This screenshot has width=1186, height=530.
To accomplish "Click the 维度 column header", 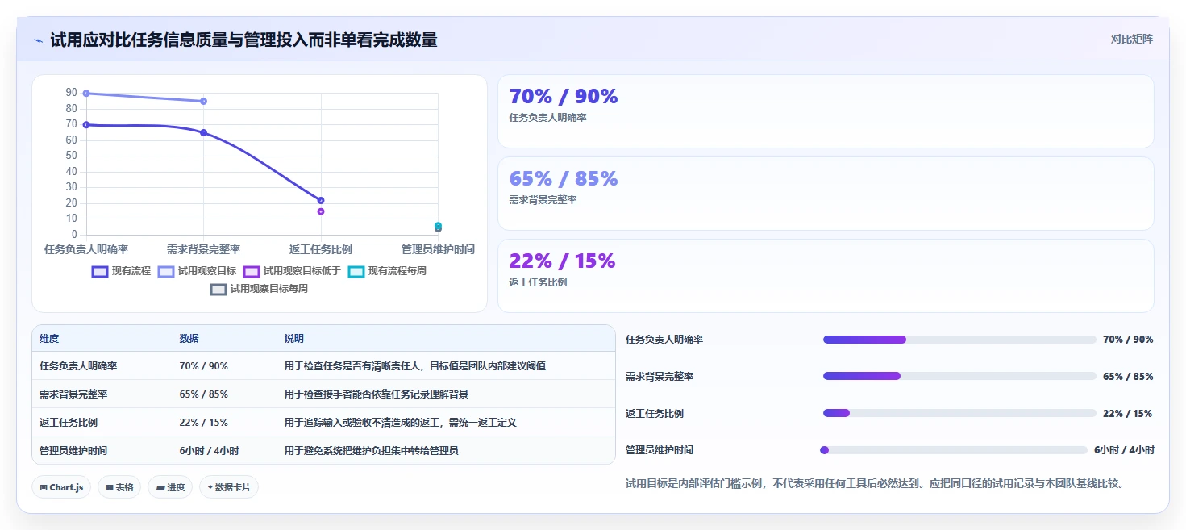I will coord(49,339).
